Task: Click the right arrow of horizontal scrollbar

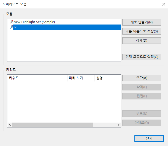Action: click(x=119, y=125)
